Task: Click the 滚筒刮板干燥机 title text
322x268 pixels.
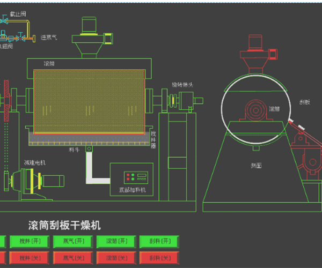Action: coord(64,225)
